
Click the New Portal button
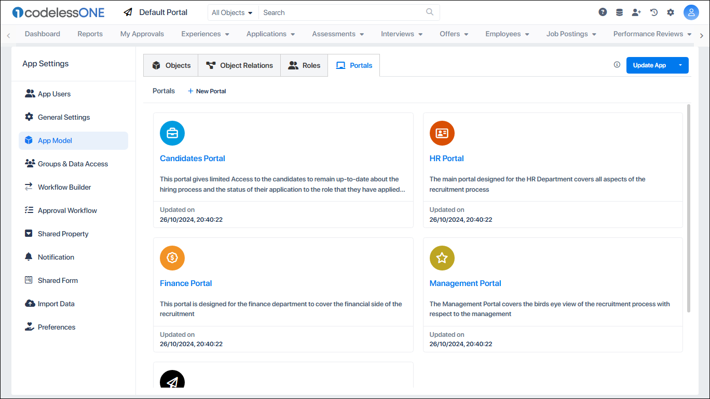point(207,91)
